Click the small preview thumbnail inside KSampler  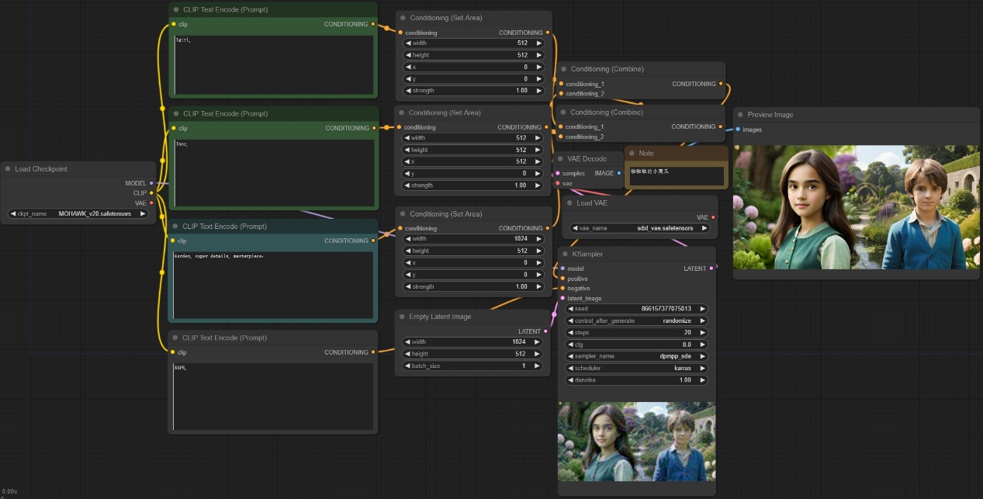(x=636, y=441)
